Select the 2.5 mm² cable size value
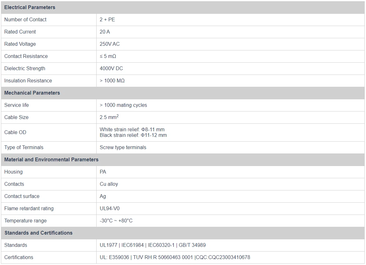Viewport: 366px width, 265px height. tap(109, 117)
